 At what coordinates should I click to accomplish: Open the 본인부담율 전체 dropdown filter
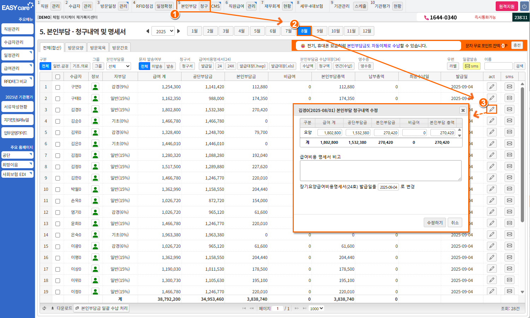[119, 66]
